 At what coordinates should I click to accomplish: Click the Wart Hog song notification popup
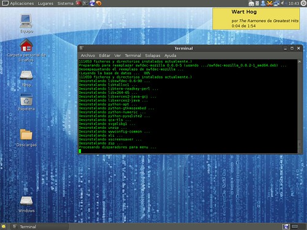(256, 19)
